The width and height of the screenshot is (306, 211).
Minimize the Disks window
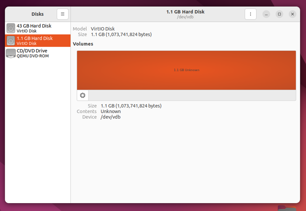point(266,14)
